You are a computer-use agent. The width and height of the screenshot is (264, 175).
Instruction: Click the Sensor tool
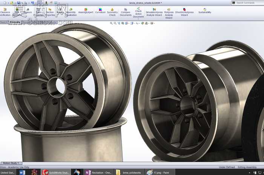tap(60, 11)
